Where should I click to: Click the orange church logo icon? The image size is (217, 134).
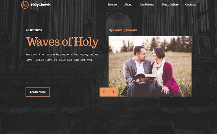coord(25,5)
